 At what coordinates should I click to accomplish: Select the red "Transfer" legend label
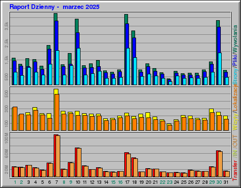[235, 171]
